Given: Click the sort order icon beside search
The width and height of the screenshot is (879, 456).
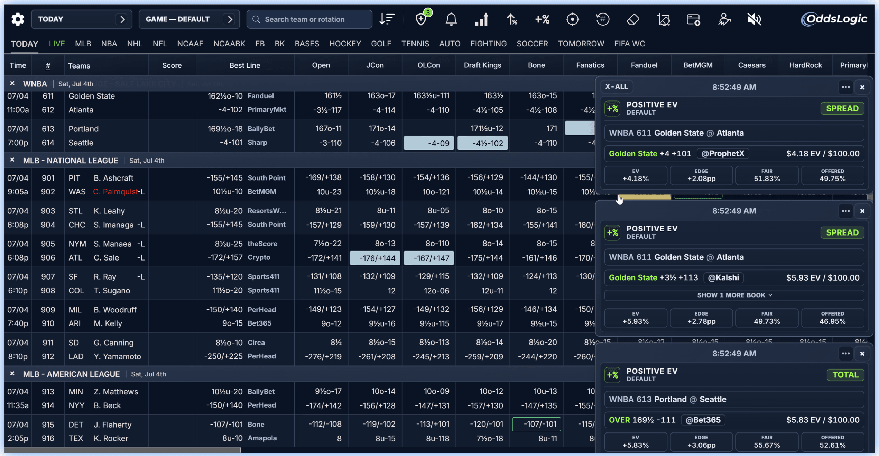Looking at the screenshot, I should click(x=387, y=19).
